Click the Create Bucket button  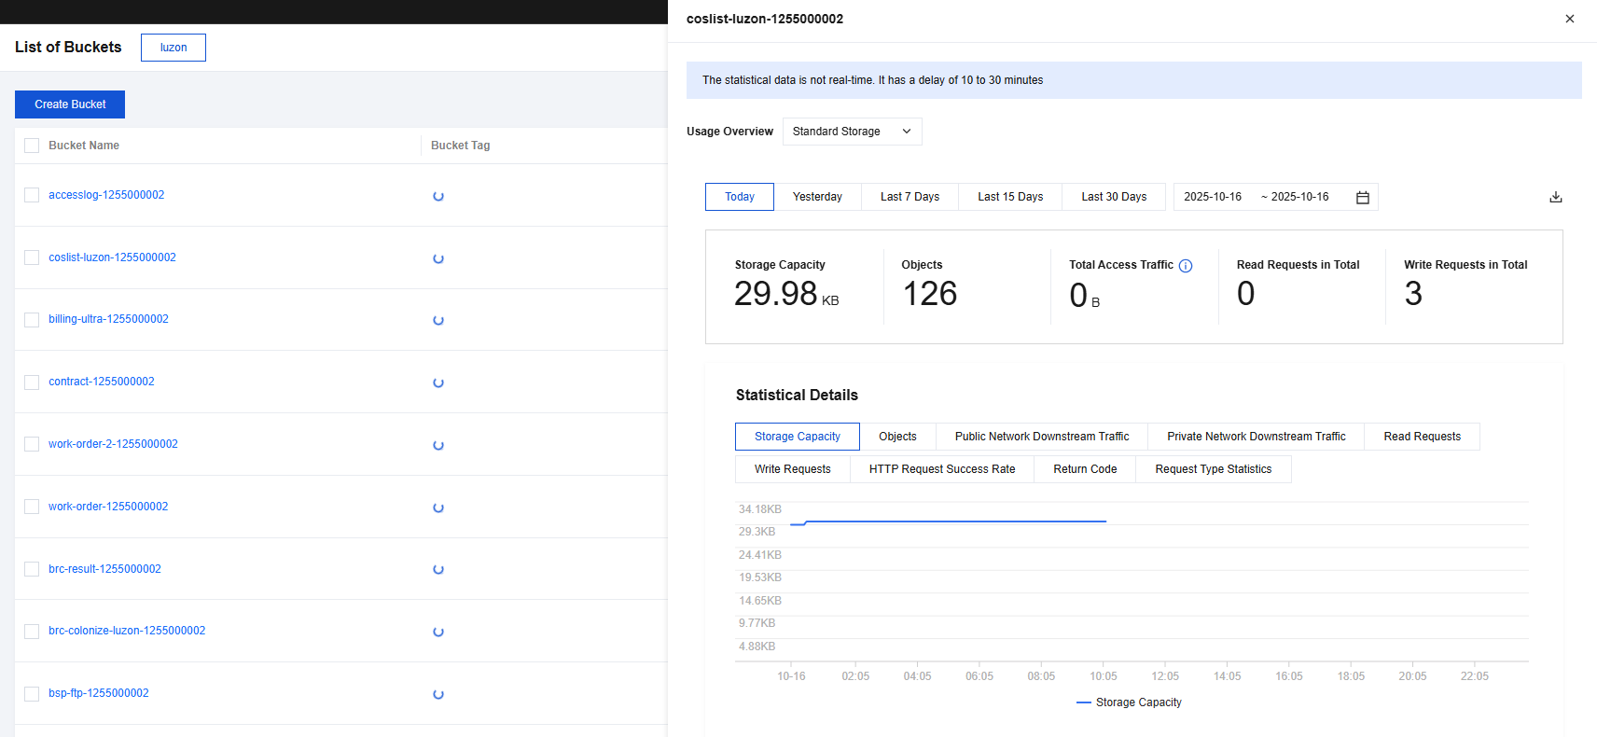tap(70, 104)
